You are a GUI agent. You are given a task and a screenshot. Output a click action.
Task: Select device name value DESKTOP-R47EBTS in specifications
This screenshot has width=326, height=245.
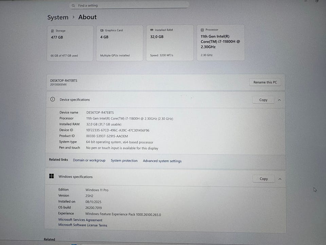click(x=100, y=113)
